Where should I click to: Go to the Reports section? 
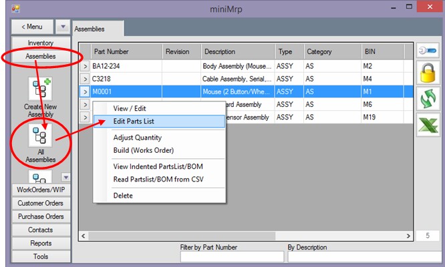41,243
